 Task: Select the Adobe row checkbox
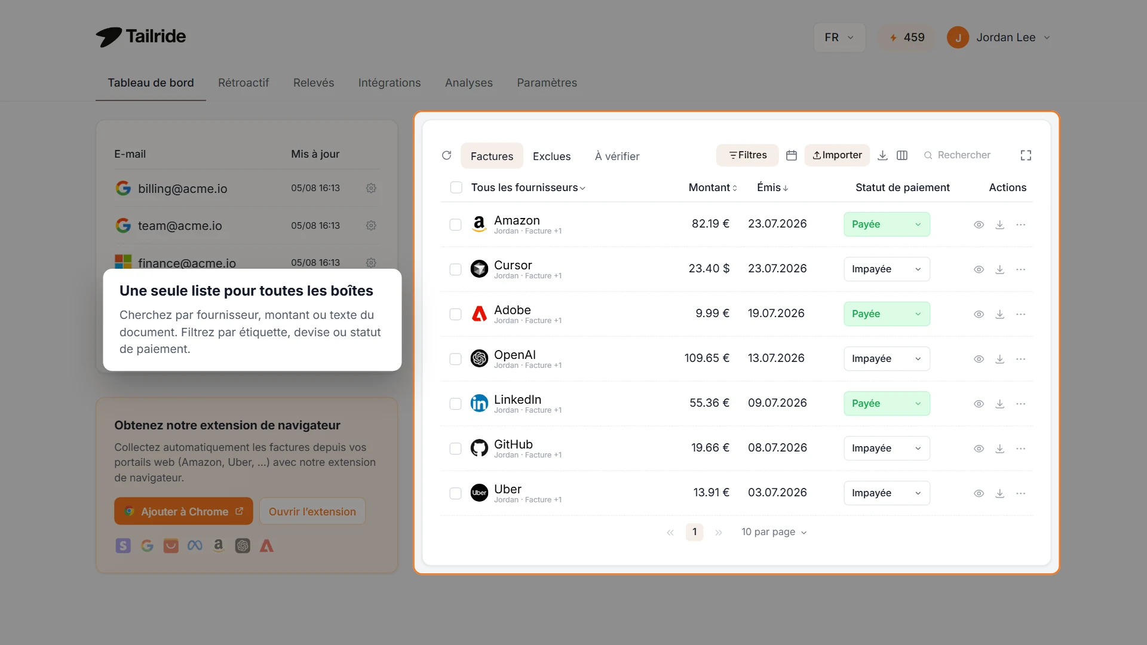(x=455, y=314)
